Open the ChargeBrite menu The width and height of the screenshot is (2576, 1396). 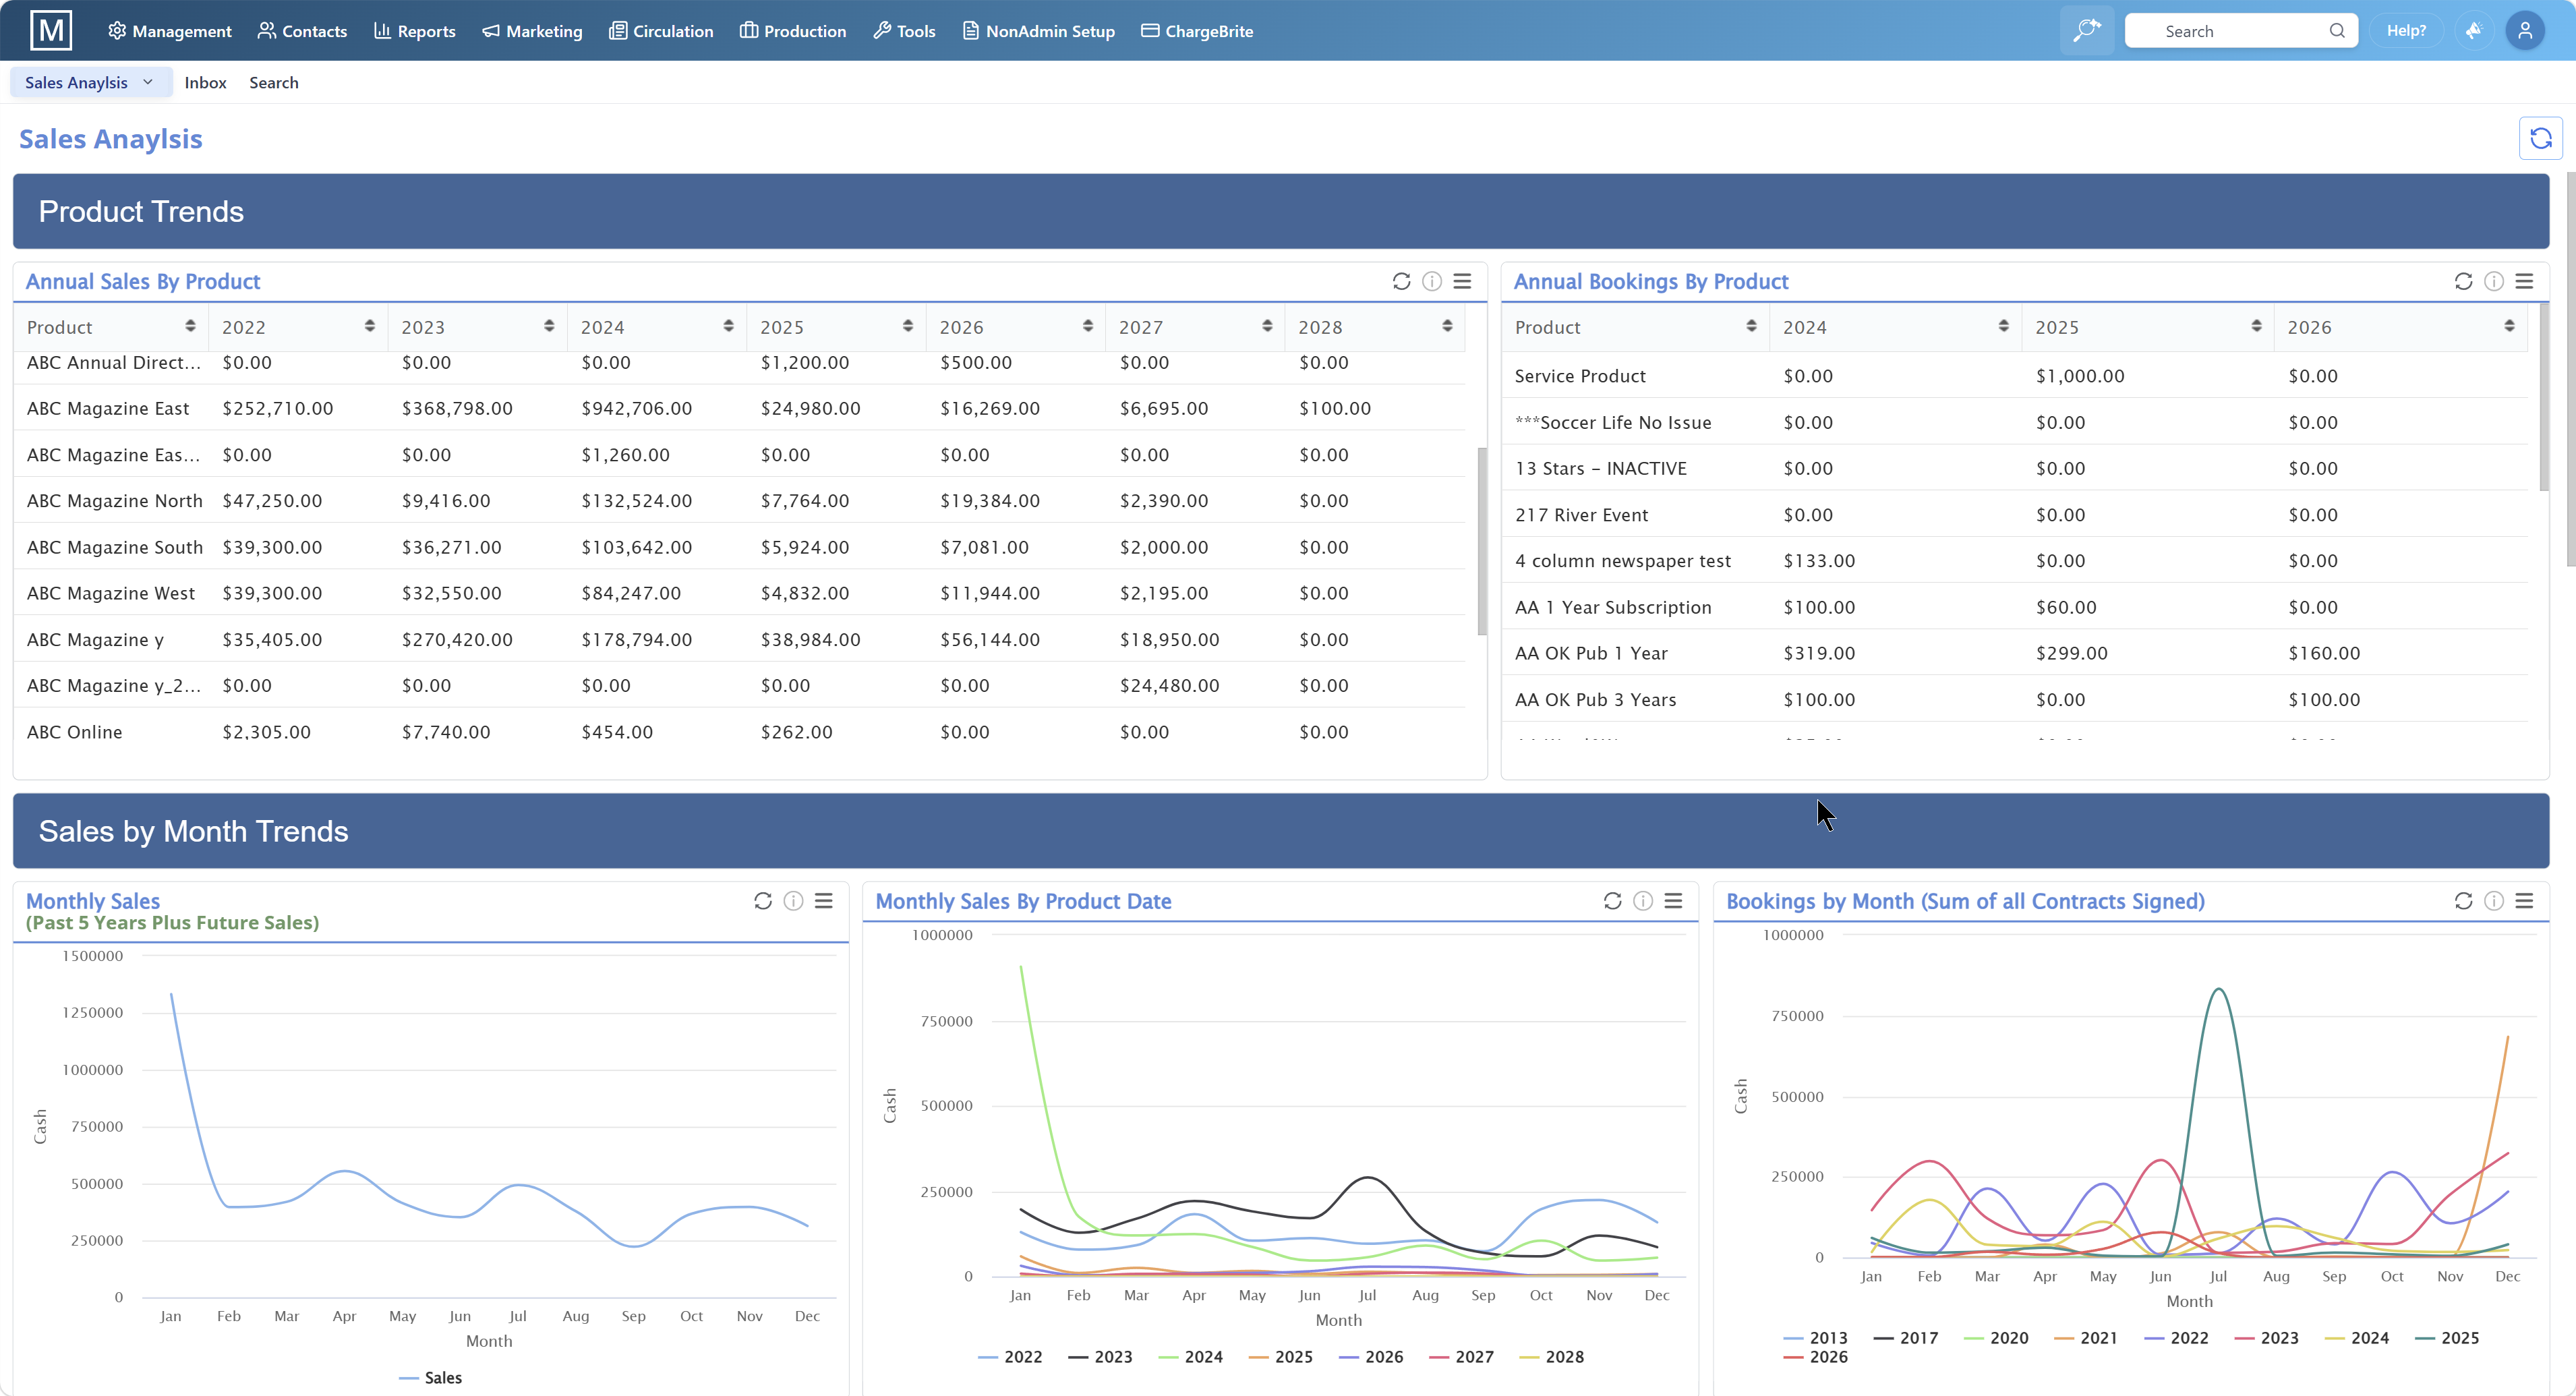coord(1197,31)
